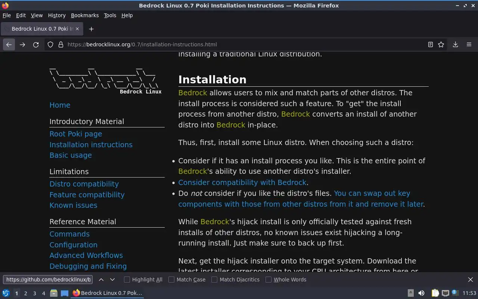Switch to virtual desktop 1
Image resolution: width=478 pixels, height=299 pixels.
pos(16,293)
